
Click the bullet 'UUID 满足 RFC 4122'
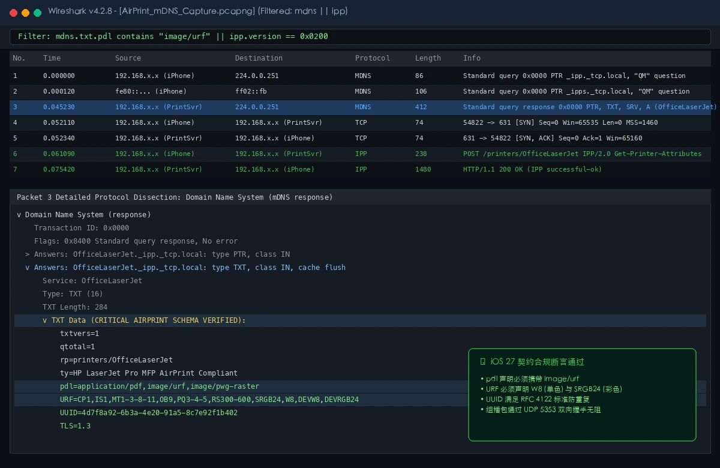tap(539, 400)
